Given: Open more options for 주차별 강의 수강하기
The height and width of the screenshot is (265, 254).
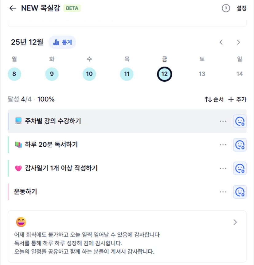Looking at the screenshot, I should click(x=223, y=121).
